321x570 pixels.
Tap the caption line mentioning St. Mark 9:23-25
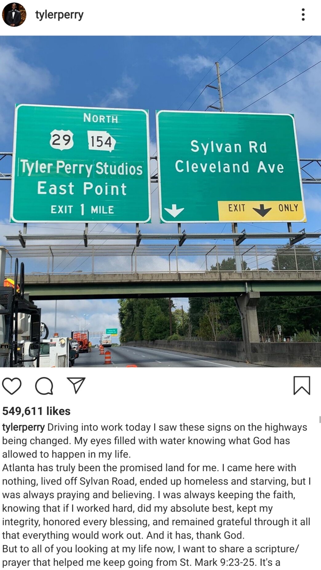click(141, 562)
